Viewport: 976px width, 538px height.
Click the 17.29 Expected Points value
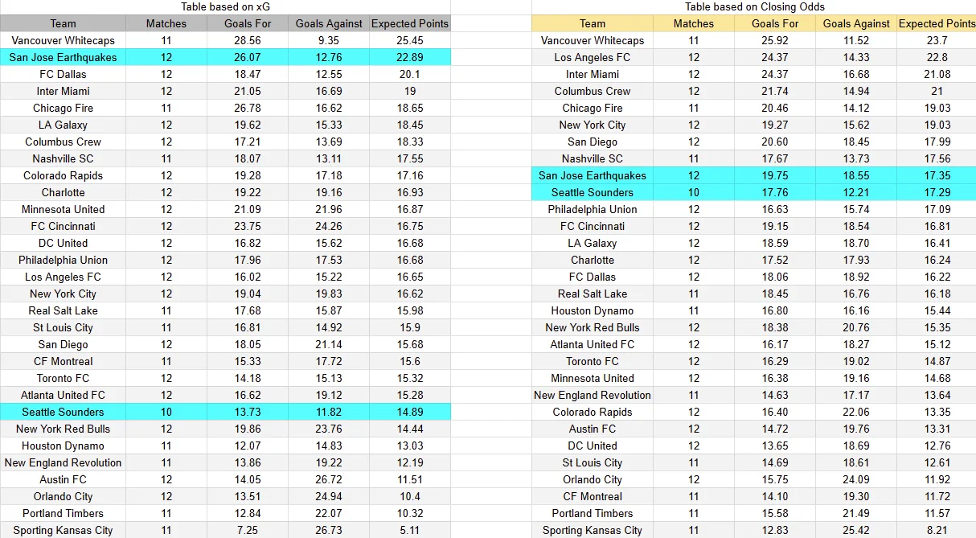click(x=937, y=192)
